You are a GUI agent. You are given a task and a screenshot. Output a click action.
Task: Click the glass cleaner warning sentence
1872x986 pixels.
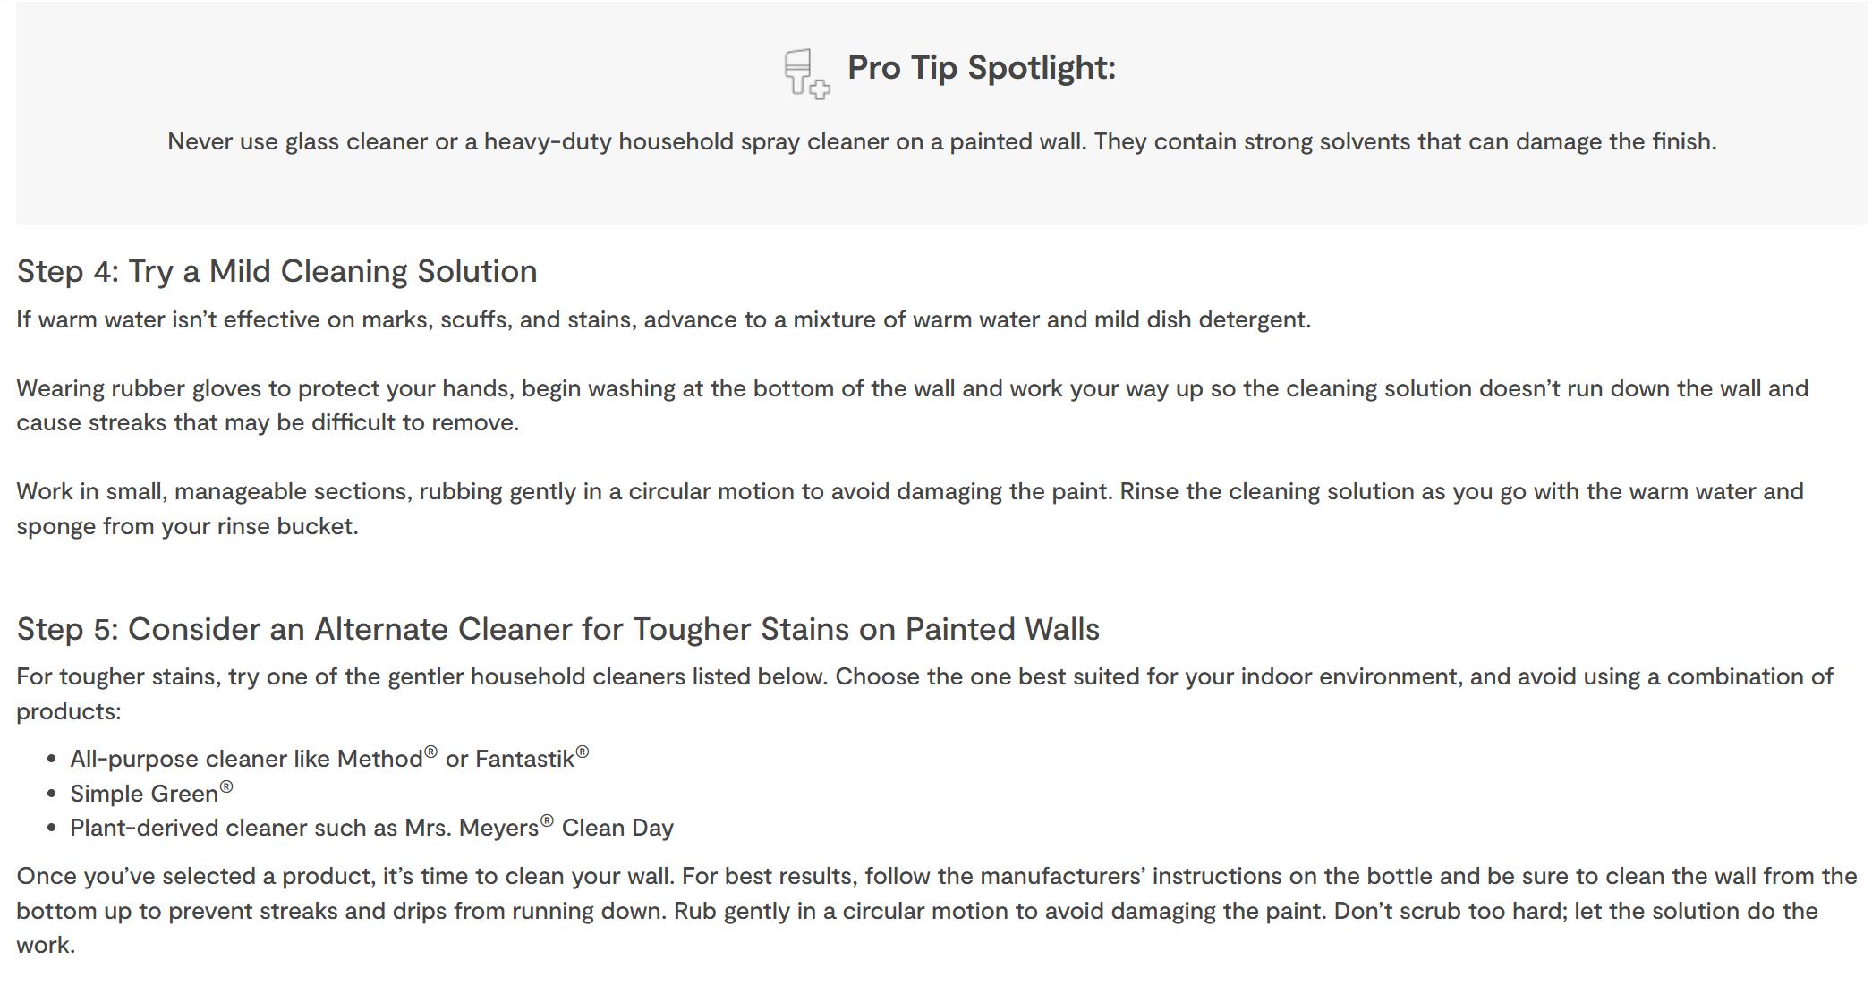pyautogui.click(x=941, y=142)
